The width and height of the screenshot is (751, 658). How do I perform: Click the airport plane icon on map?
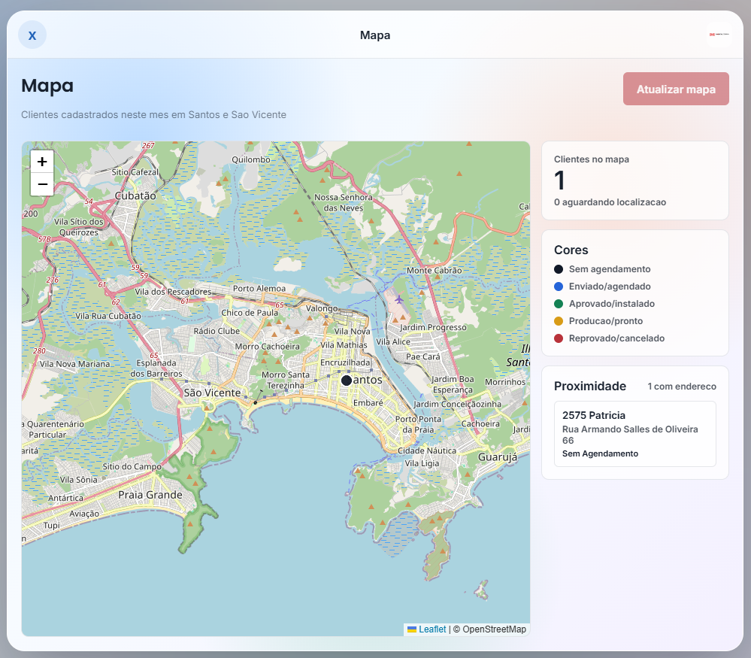[x=399, y=300]
